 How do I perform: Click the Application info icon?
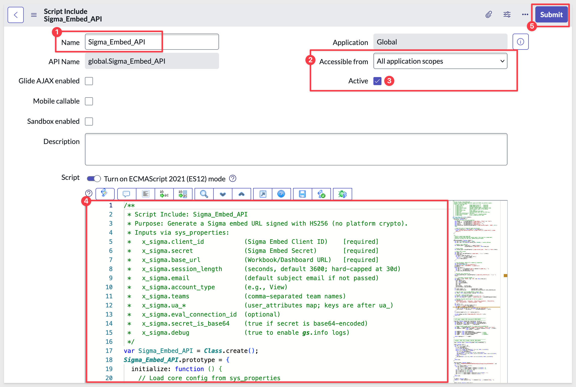click(x=520, y=42)
